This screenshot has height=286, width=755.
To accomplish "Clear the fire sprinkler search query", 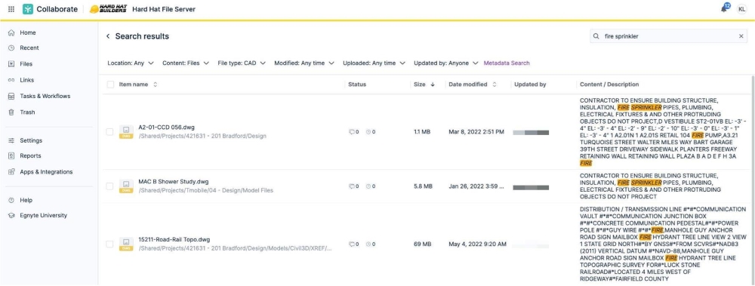I will coord(741,36).
